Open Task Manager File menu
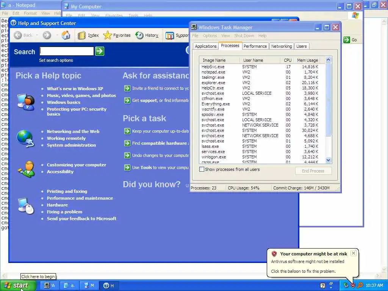The image size is (388, 291). click(x=195, y=36)
